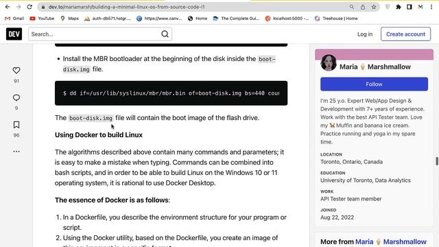Open the localhost:5000 bookmark
This screenshot has width=439, height=247.
[287, 19]
